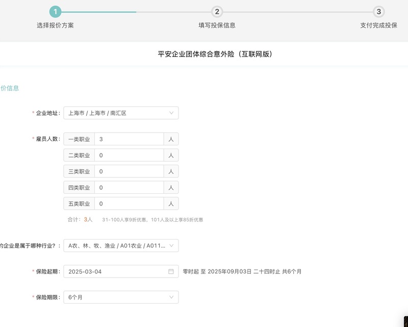Click the A农、林、牧、渔业 industry value
This screenshot has width=408, height=327.
[x=117, y=246]
